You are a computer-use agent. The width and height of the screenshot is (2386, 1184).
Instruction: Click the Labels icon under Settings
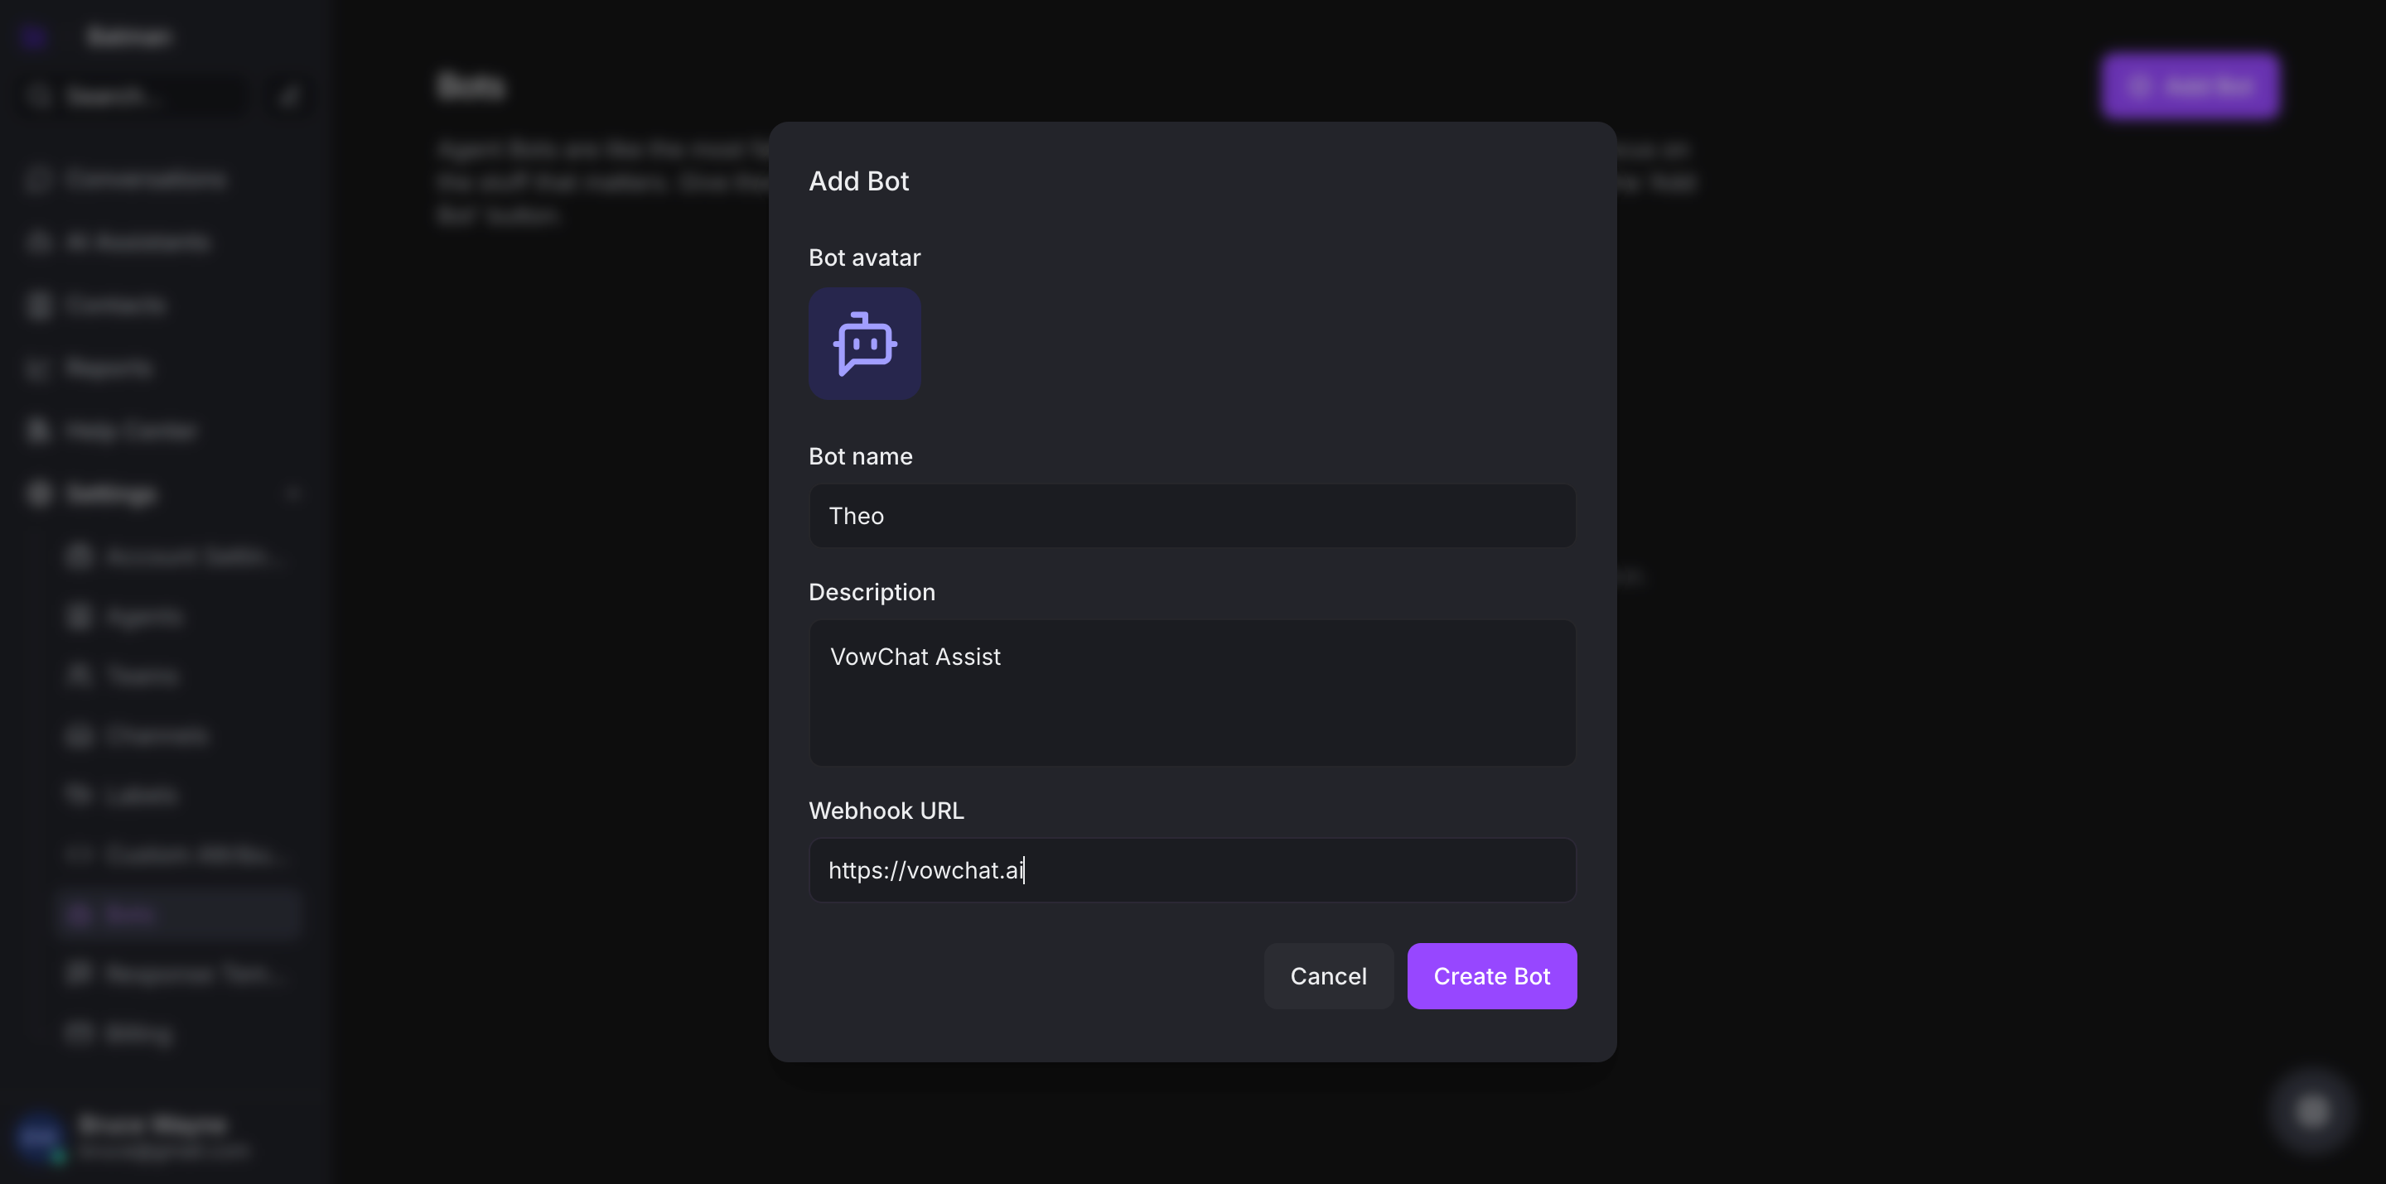(80, 795)
